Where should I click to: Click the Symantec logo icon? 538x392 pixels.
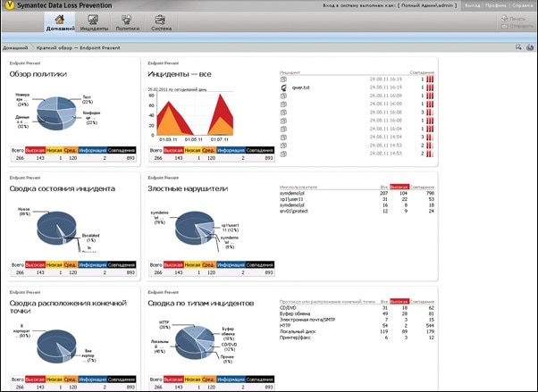coord(10,5)
